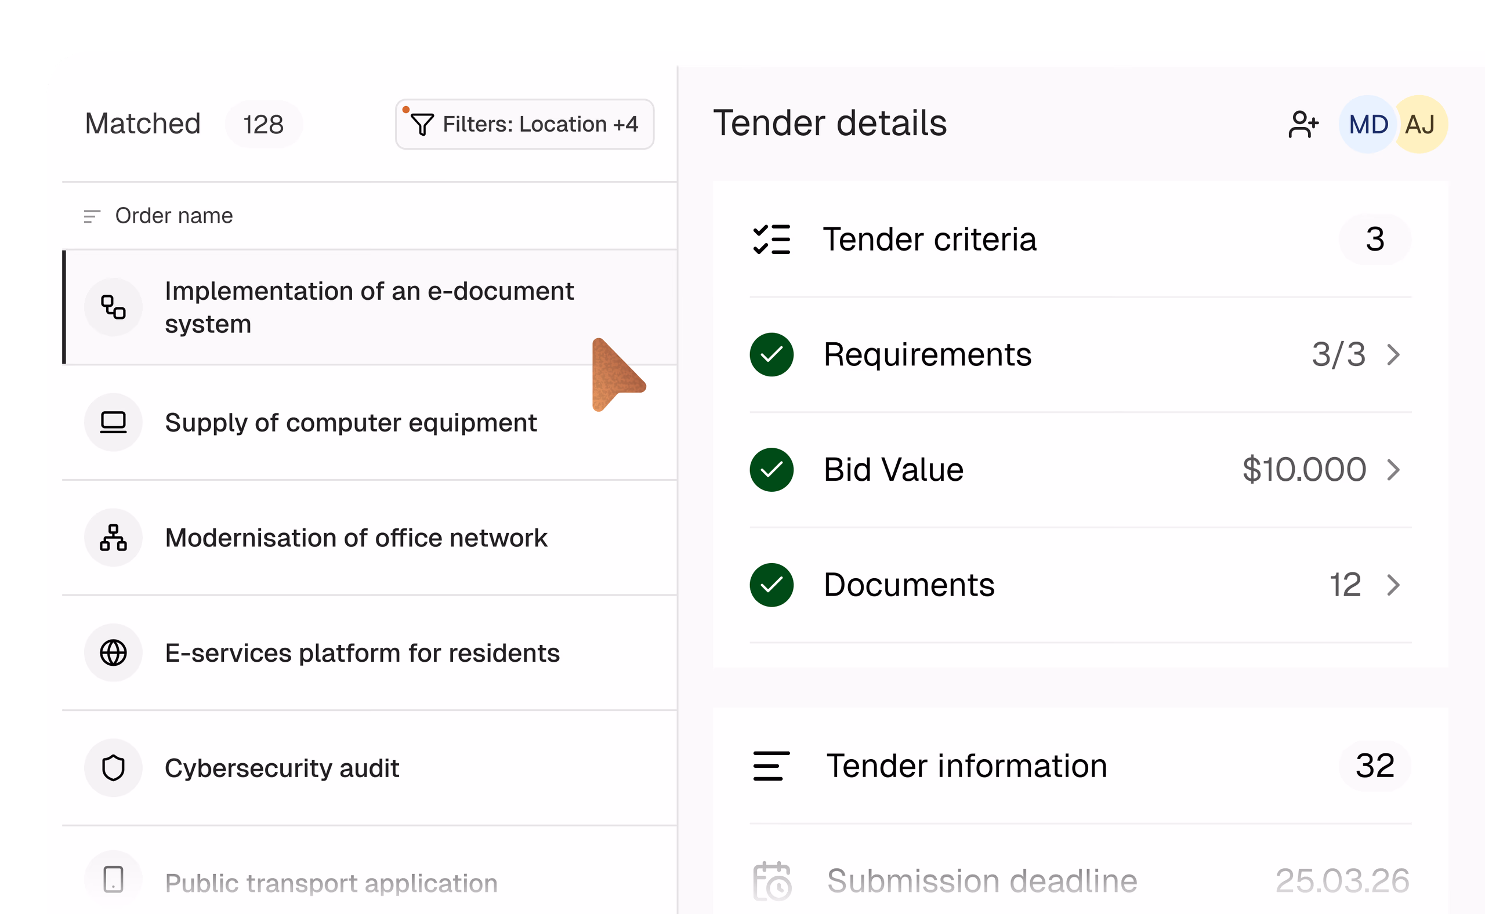Expand Bid Value using its chevron
This screenshot has width=1485, height=914.
tap(1394, 470)
